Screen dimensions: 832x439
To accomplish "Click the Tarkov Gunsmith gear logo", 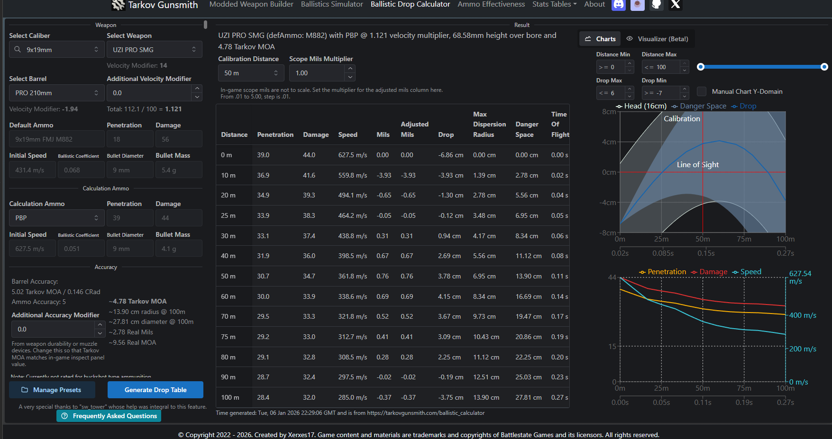I will tap(118, 5).
